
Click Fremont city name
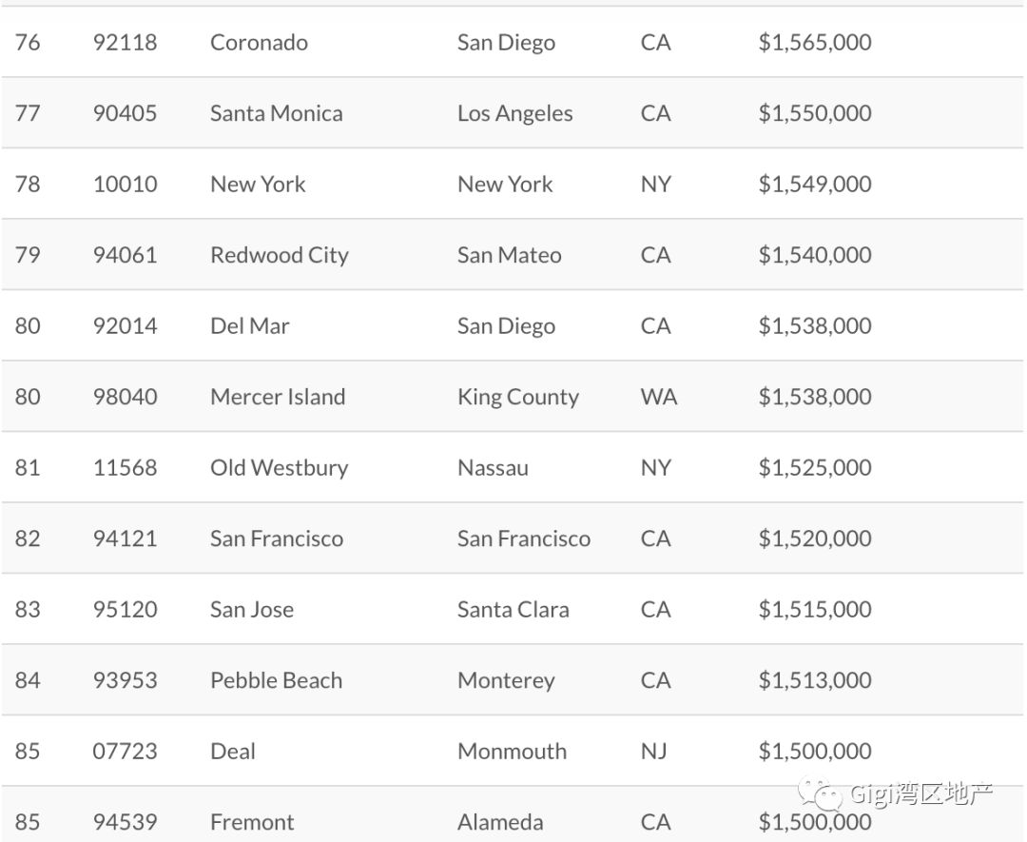coord(252,822)
